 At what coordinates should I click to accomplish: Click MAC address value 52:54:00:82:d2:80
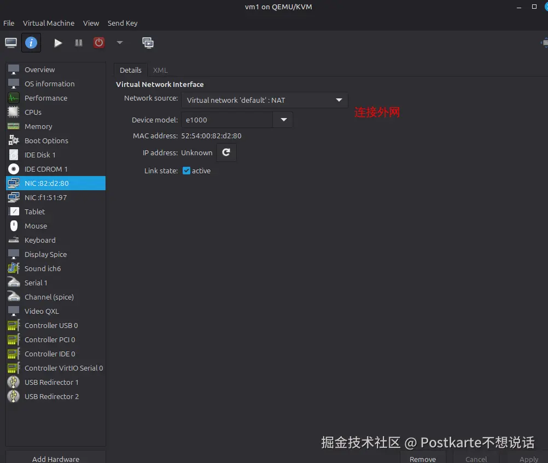pyautogui.click(x=211, y=136)
